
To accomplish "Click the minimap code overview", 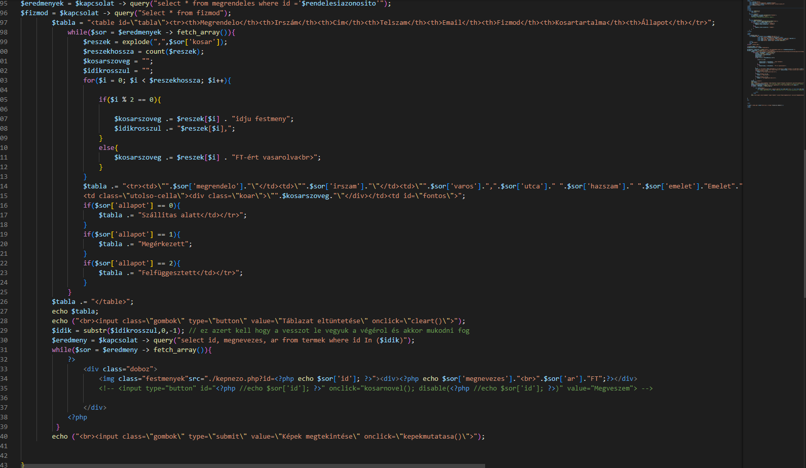I will pyautogui.click(x=775, y=53).
